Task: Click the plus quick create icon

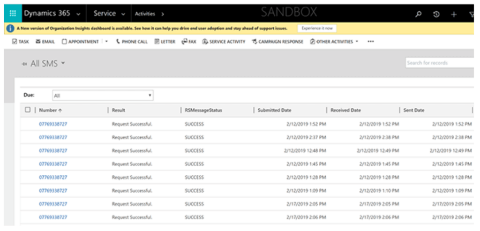Action: (454, 14)
